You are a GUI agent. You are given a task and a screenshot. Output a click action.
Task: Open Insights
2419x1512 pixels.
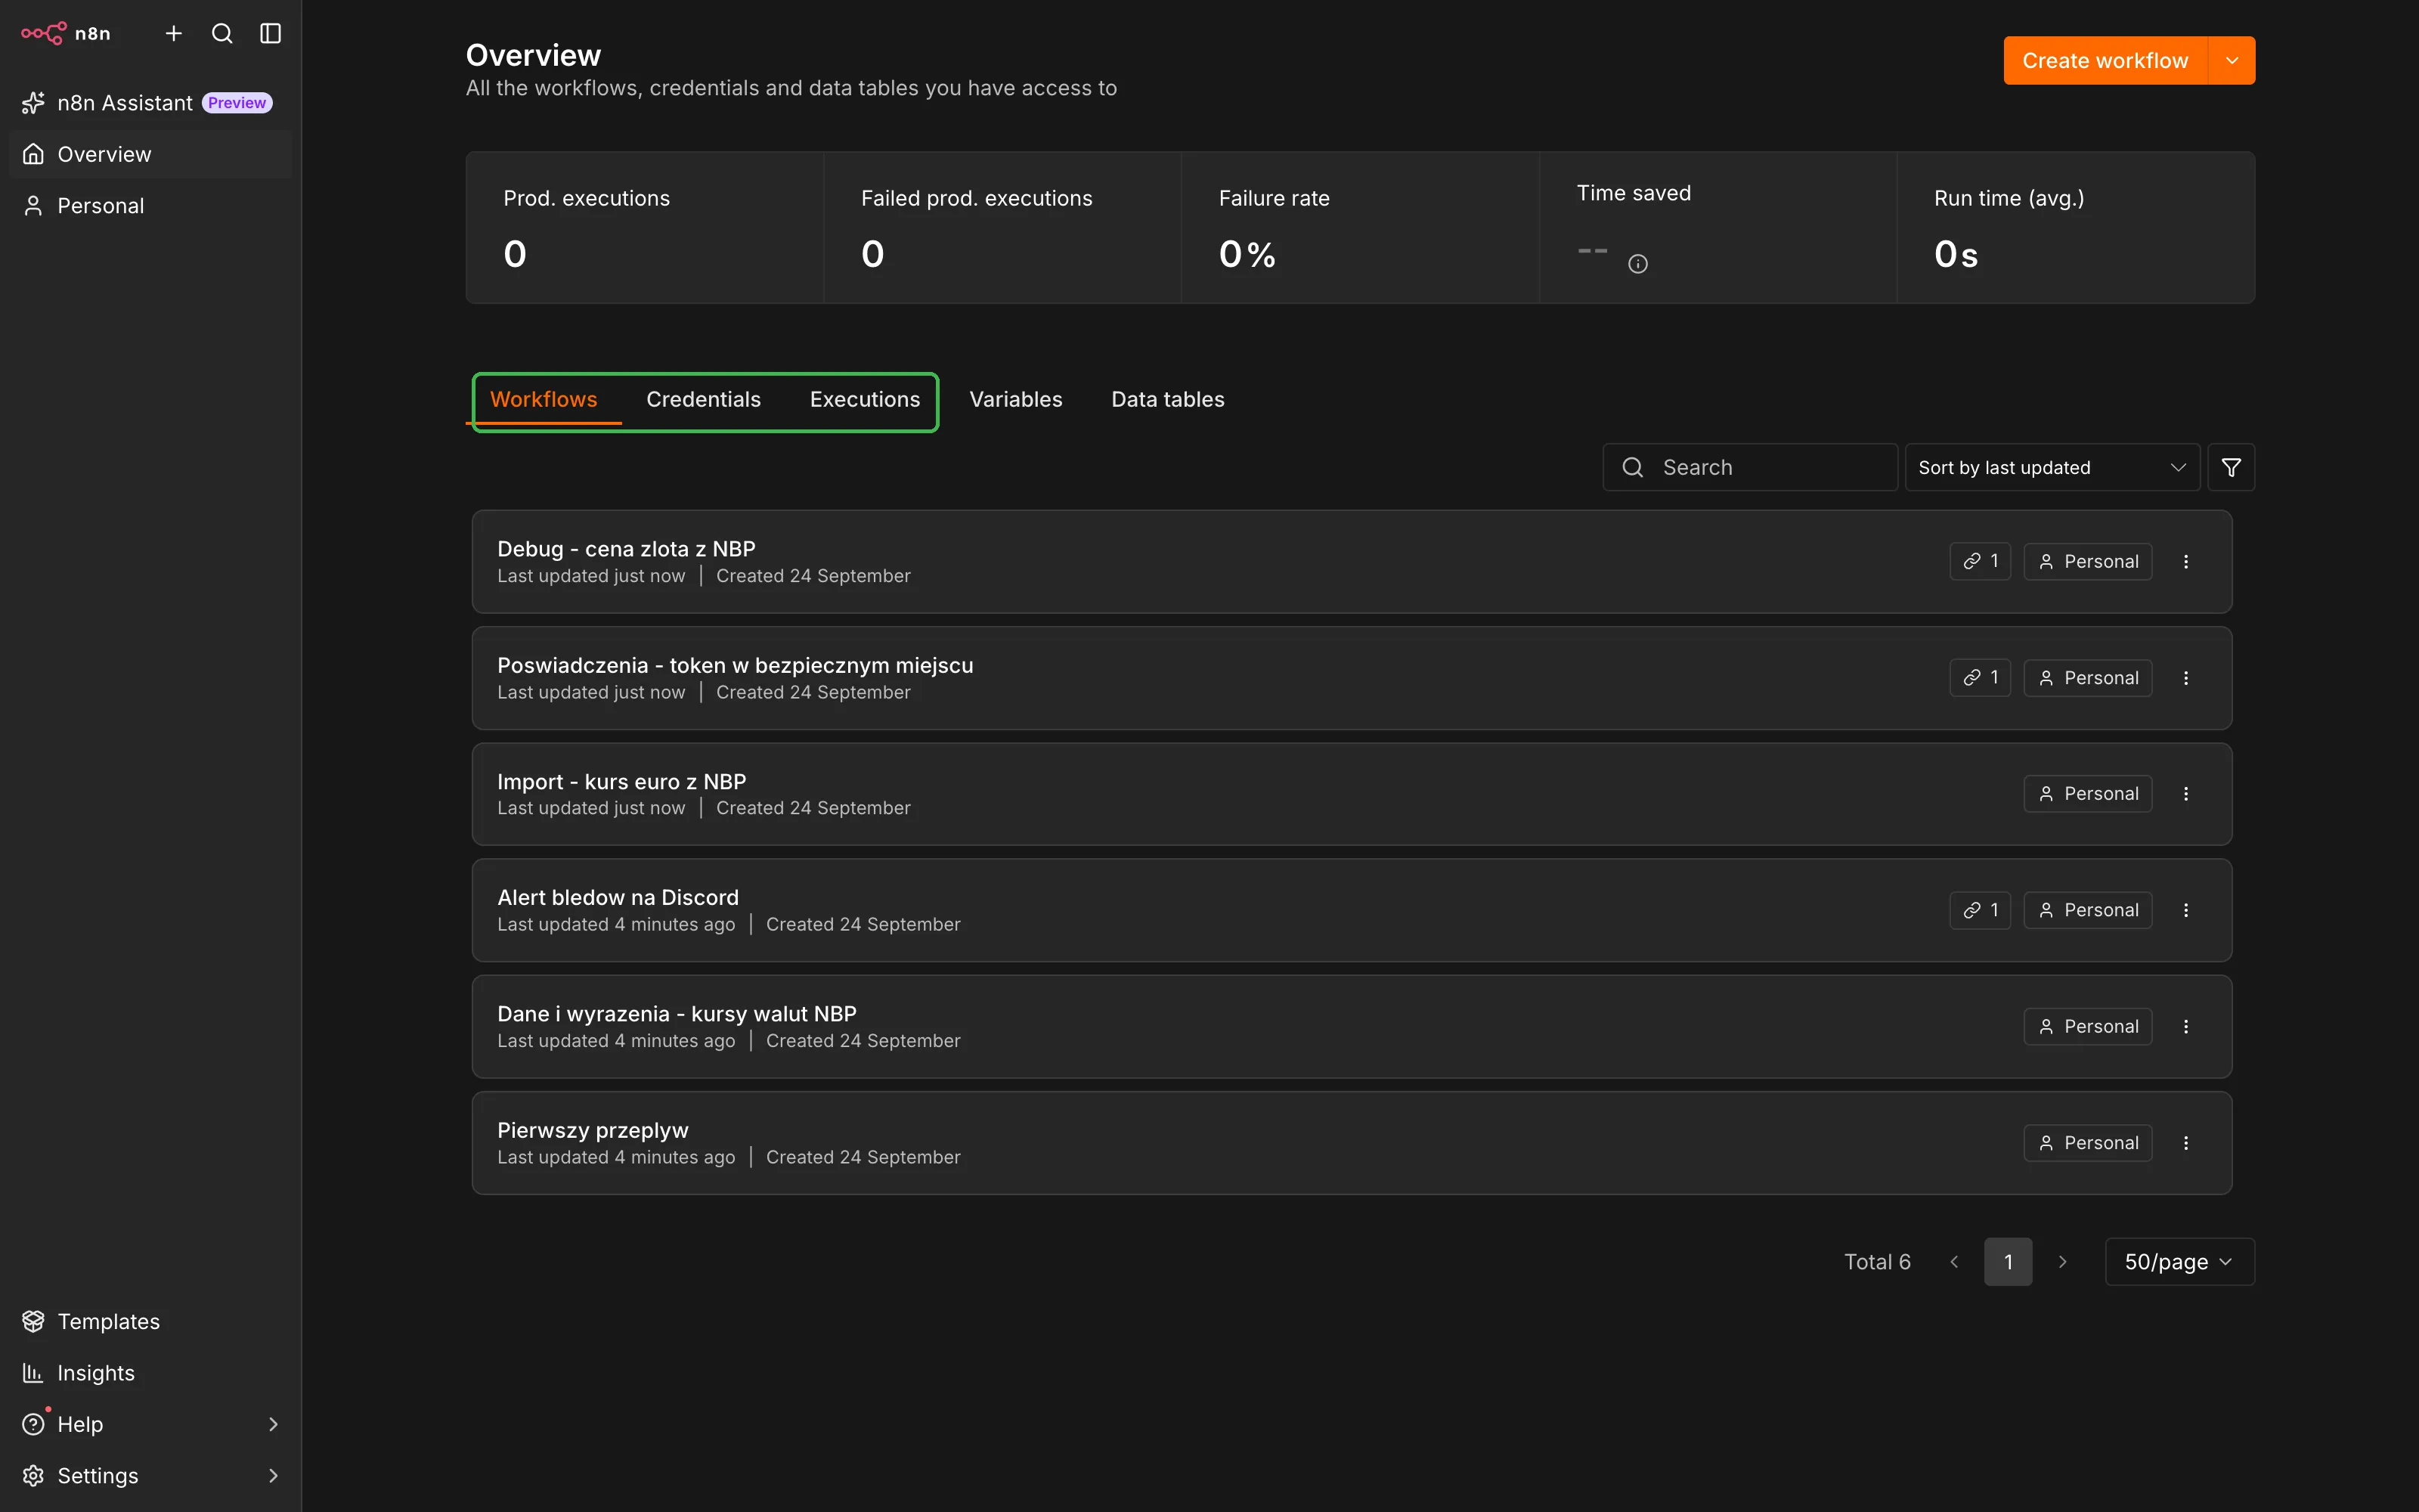click(150, 1372)
